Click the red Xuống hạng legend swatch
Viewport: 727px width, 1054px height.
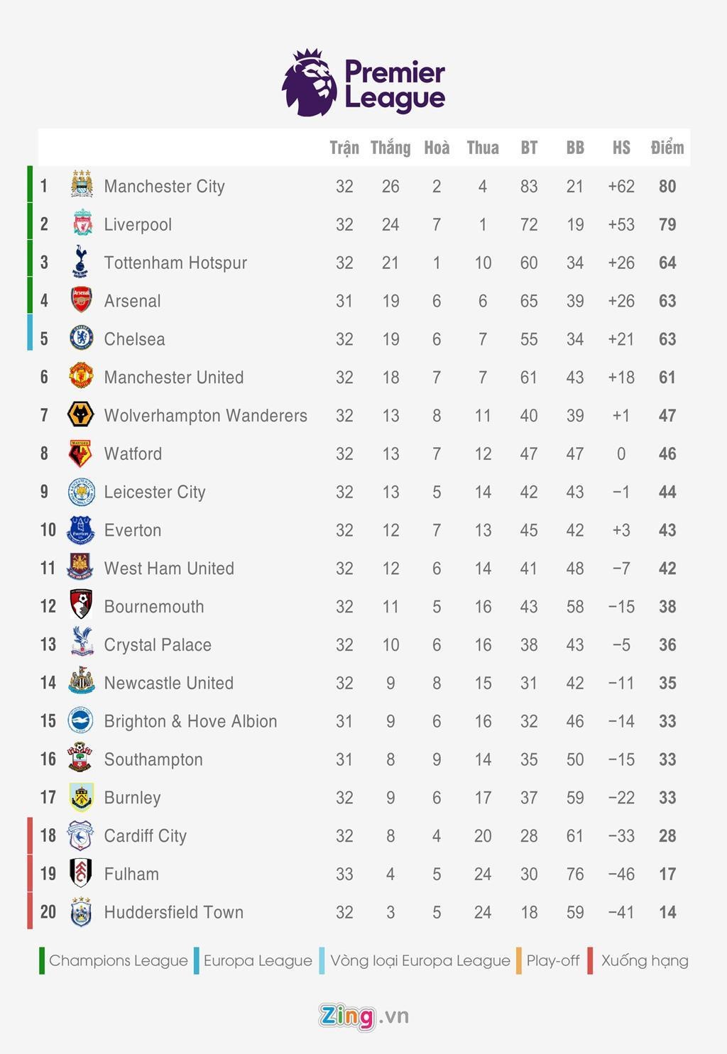click(590, 960)
